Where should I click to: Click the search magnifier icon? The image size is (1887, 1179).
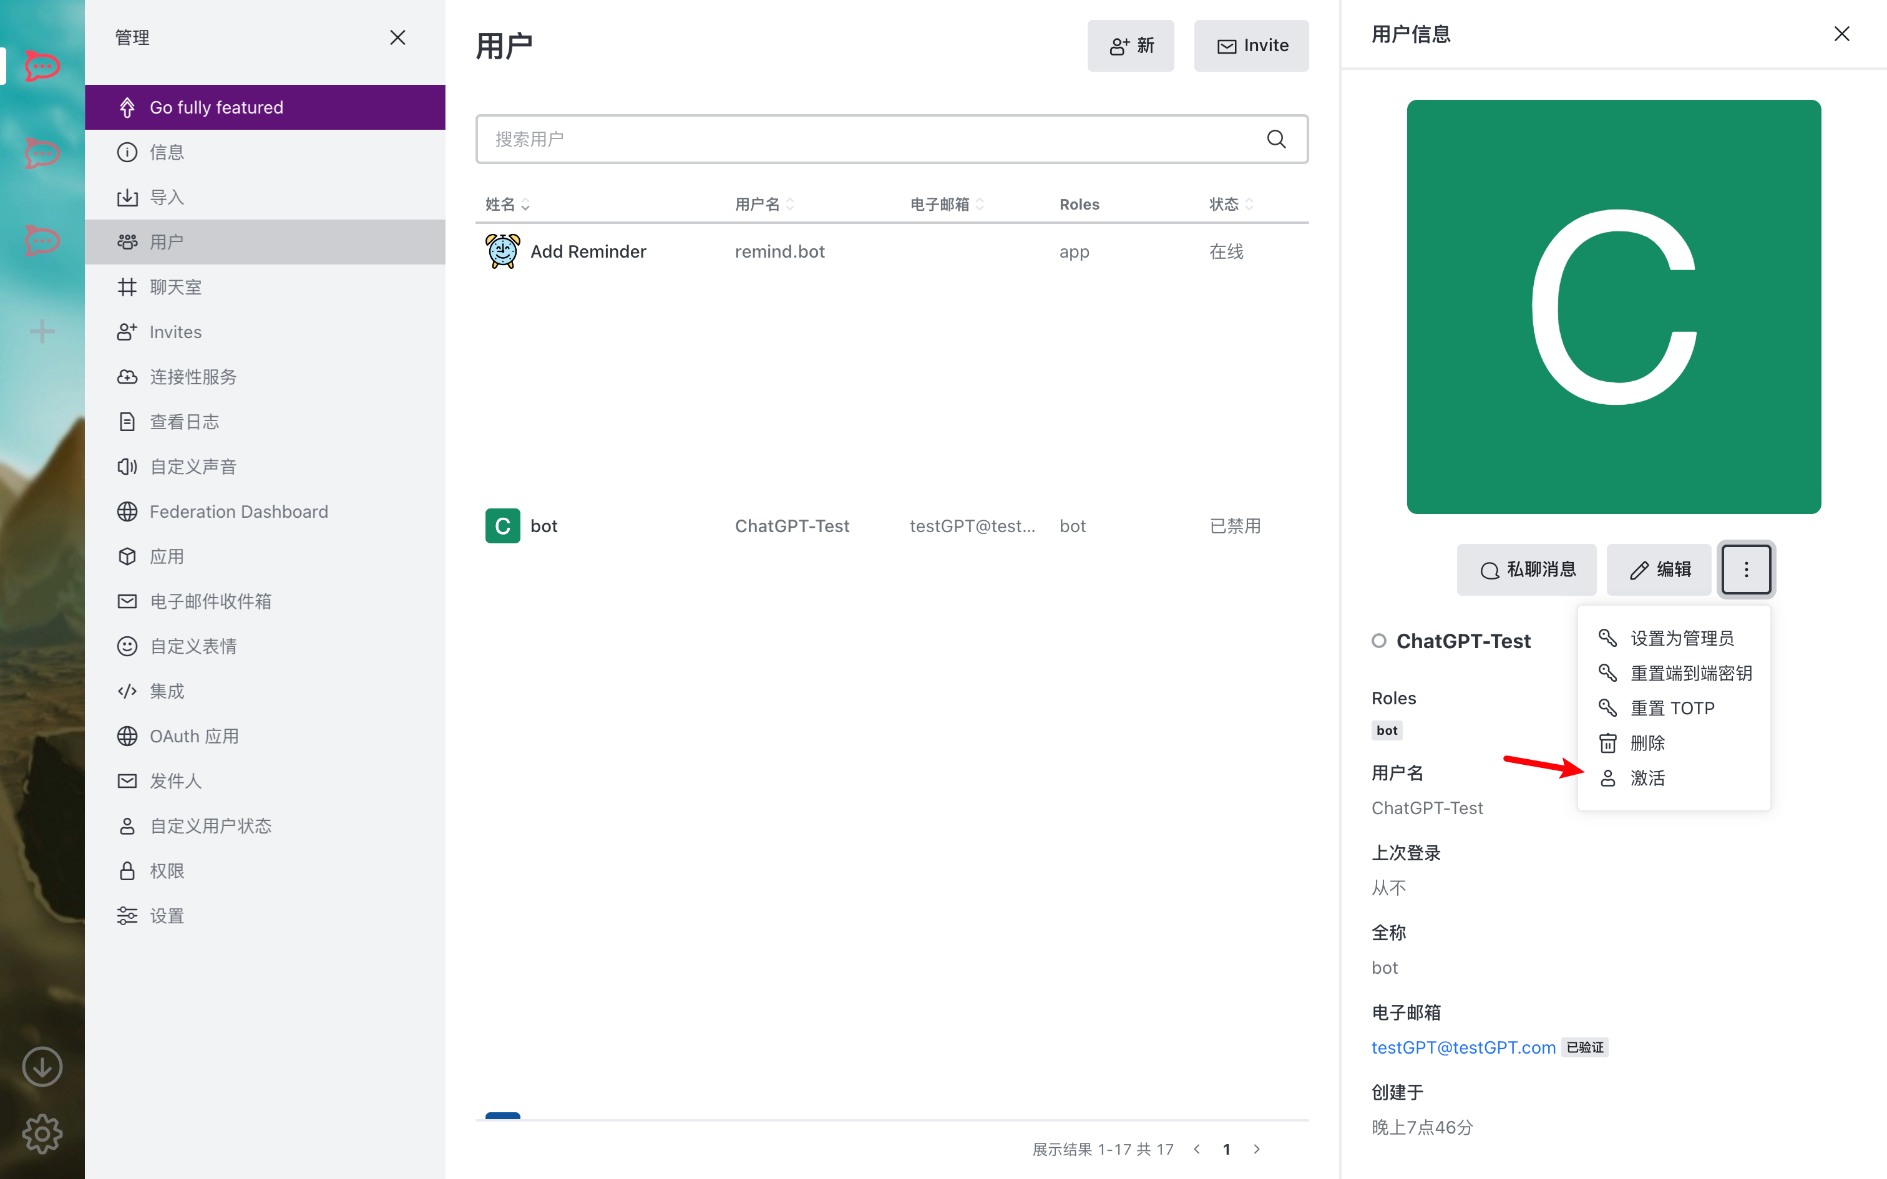point(1277,138)
